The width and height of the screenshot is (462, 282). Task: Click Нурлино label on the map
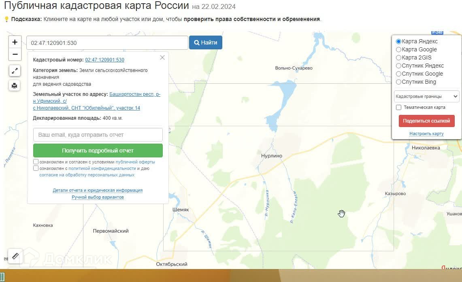(x=272, y=156)
